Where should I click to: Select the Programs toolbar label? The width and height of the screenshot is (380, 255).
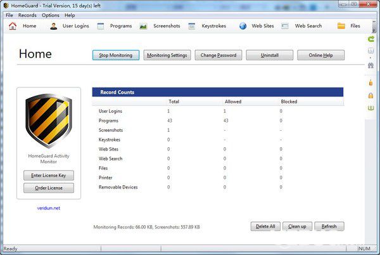click(121, 26)
